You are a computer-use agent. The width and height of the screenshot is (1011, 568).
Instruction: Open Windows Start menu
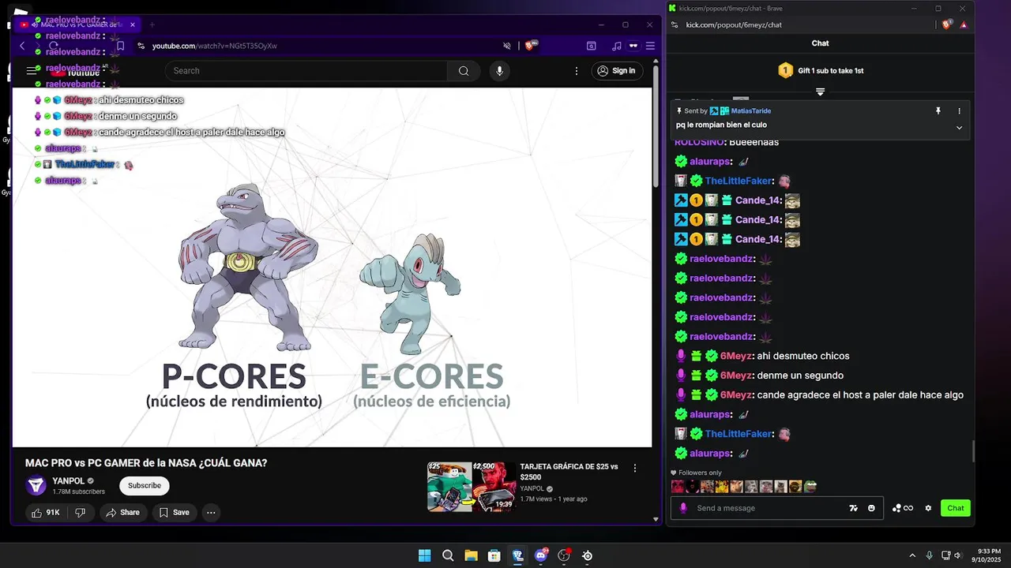424,555
